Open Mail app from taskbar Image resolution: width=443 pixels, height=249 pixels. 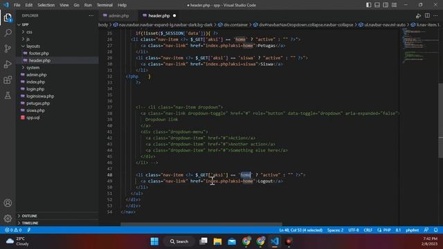click(x=232, y=241)
